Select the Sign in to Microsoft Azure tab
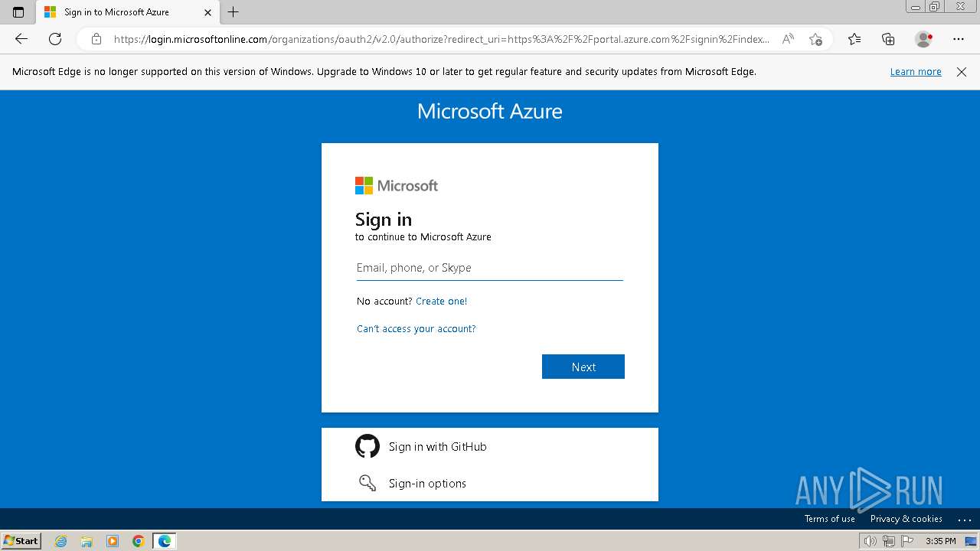980x551 pixels. tap(127, 12)
